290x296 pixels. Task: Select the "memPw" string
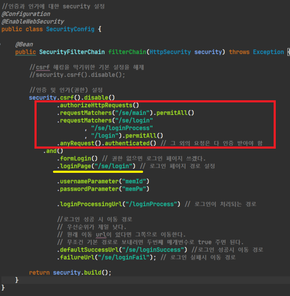[134, 189]
